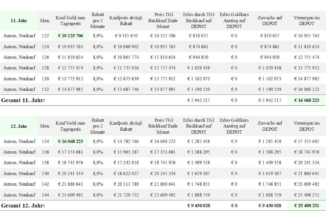Click the Rabatt pro 2 Monate header of year 12
Screen dimensions: 326x211
pyautogui.click(x=97, y=126)
